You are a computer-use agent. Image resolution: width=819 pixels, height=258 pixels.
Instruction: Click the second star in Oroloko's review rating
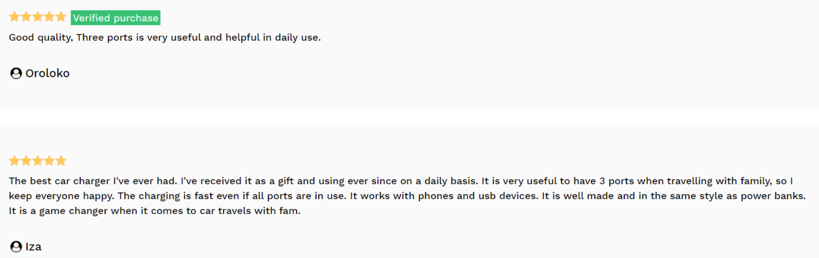click(x=26, y=17)
